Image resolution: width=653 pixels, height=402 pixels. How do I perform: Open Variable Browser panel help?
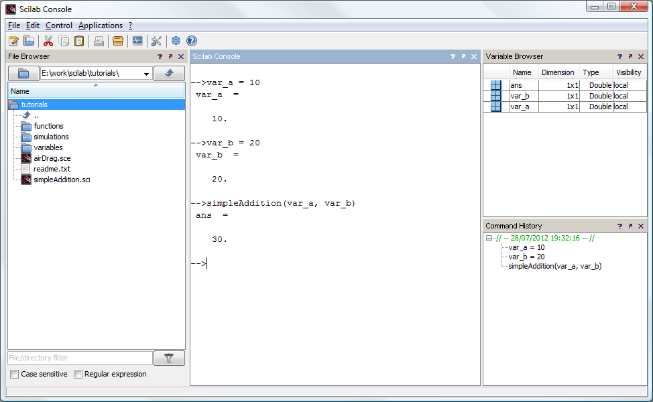pos(619,56)
